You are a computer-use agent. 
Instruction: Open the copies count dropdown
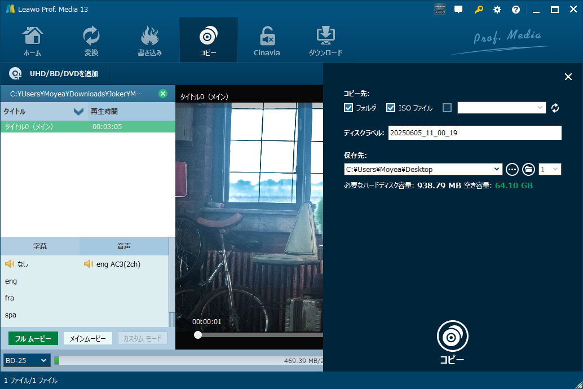click(550, 169)
